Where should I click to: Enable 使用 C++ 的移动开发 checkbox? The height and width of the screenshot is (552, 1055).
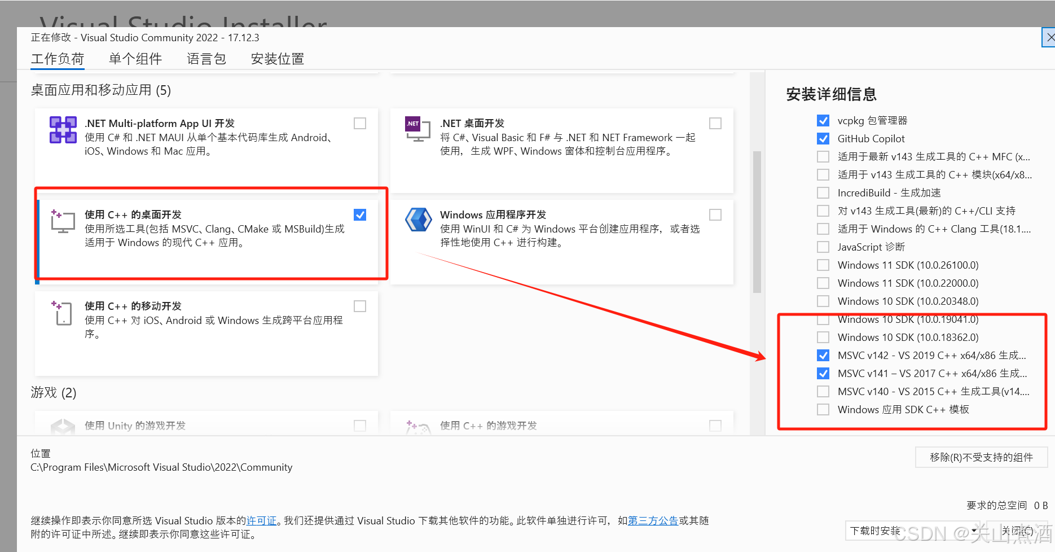point(360,306)
